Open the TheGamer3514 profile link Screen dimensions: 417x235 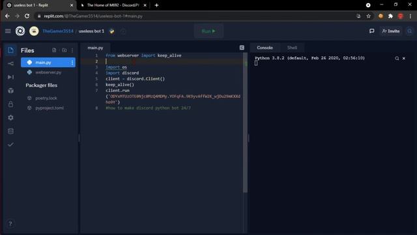pos(58,31)
